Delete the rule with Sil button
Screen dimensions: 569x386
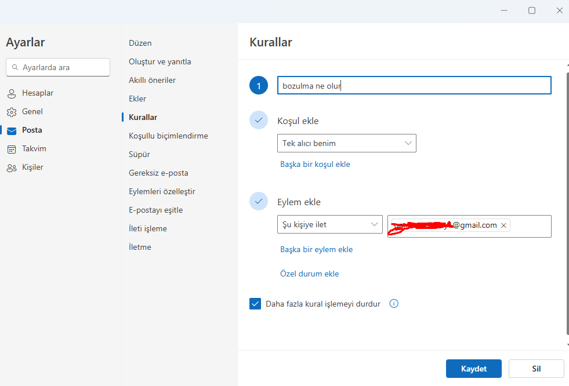click(537, 369)
